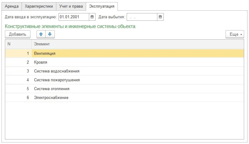The height and width of the screenshot is (144, 249).
Task: Open the Характеристики tab
Action: pos(39,6)
